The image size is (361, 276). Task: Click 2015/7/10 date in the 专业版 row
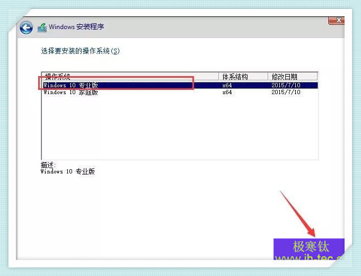[x=286, y=85]
